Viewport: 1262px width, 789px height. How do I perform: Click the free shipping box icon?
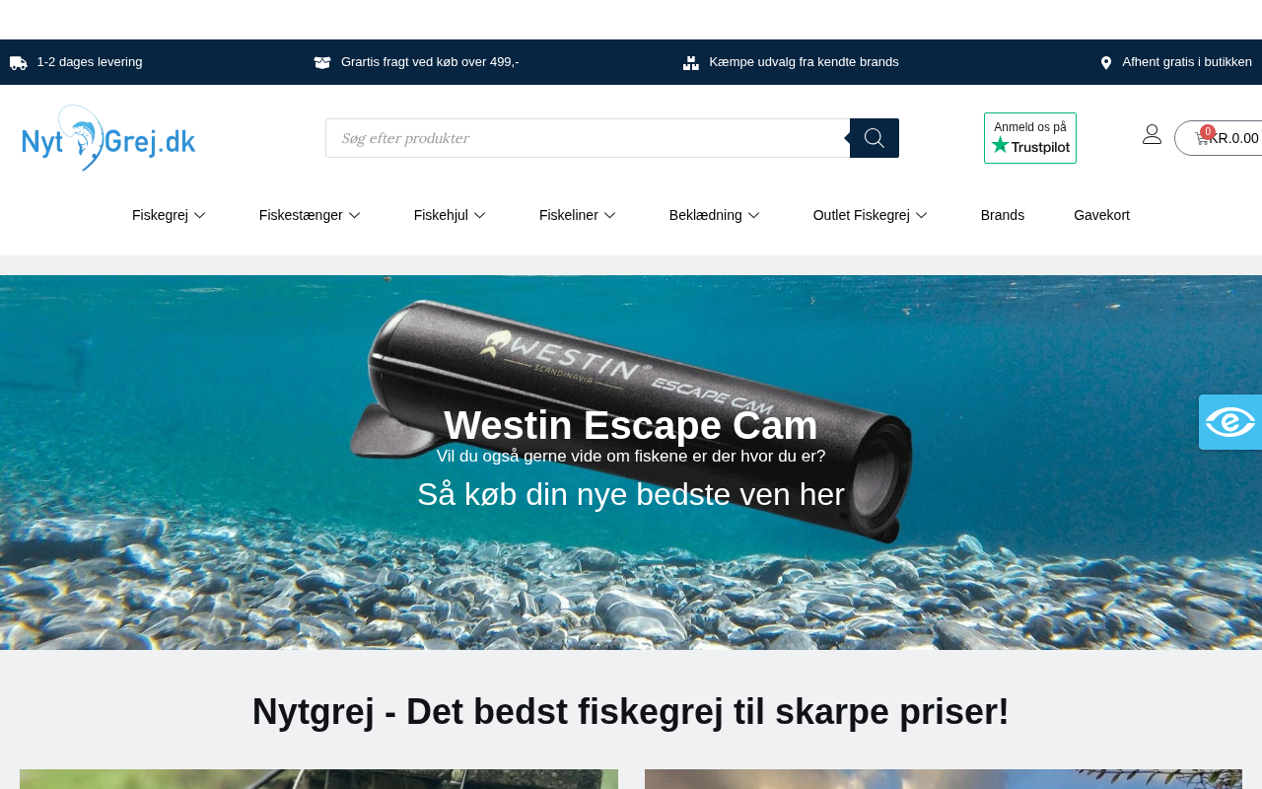click(322, 63)
